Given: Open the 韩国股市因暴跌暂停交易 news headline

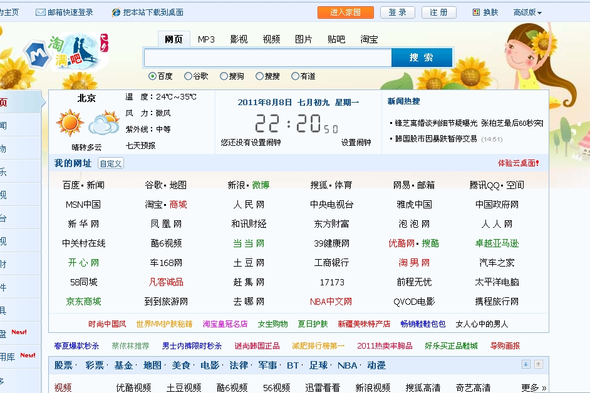Looking at the screenshot, I should pos(436,139).
